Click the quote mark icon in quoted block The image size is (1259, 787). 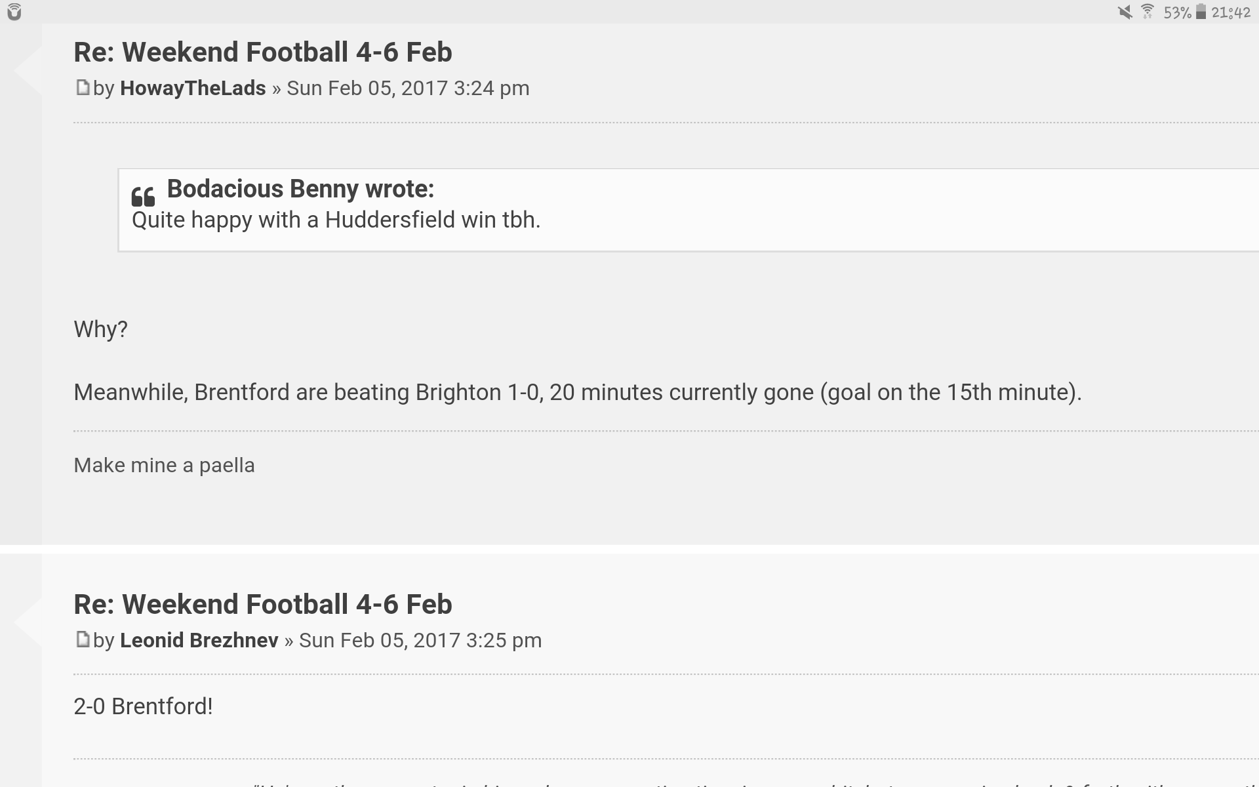tap(143, 196)
